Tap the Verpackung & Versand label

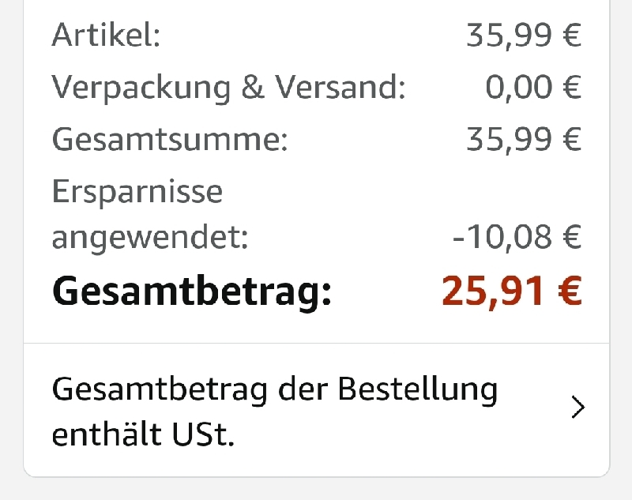(x=228, y=87)
